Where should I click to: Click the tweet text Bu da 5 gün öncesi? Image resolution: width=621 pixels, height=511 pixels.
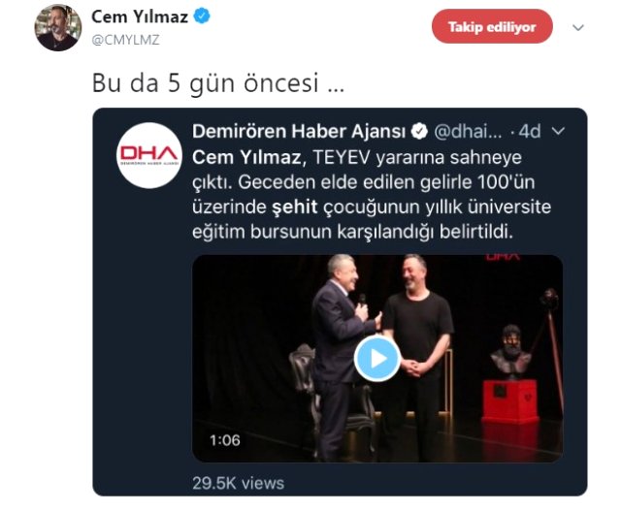[218, 83]
